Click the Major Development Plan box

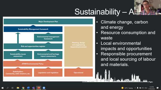pos(48,21)
